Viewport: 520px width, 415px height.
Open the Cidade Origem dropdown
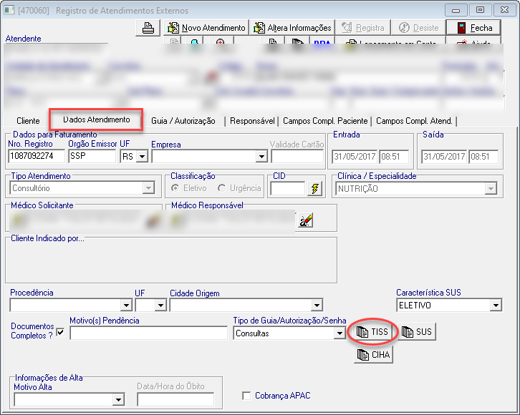pos(317,305)
